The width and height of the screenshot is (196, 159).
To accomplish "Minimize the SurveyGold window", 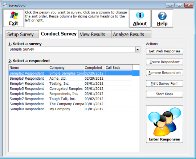I will coord(170,5).
